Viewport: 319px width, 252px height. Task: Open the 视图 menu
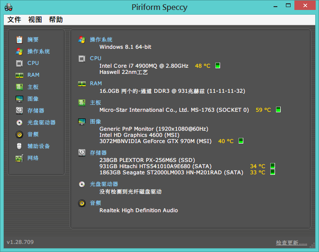coord(35,20)
